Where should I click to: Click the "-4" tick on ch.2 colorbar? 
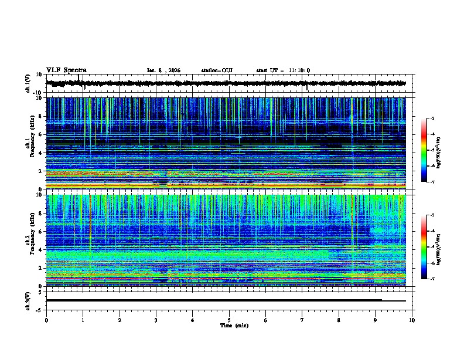point(432,231)
